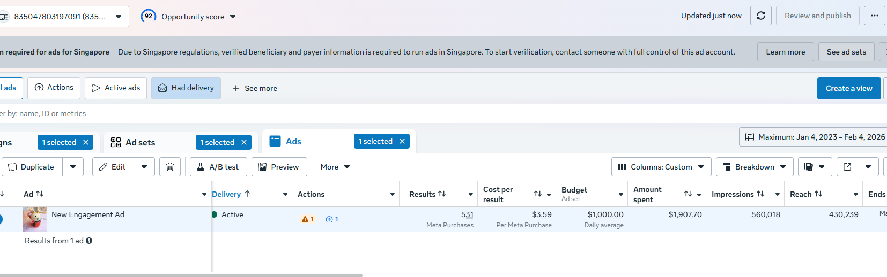887x277 pixels.
Task: Open the three-dot more options menu
Action: click(x=874, y=16)
